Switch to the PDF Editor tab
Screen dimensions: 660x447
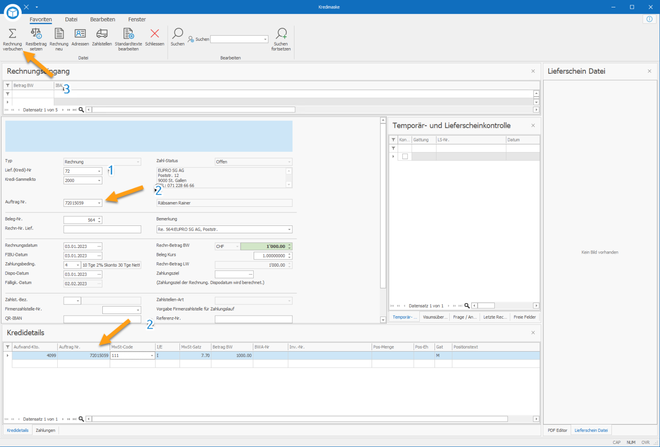click(x=557, y=430)
